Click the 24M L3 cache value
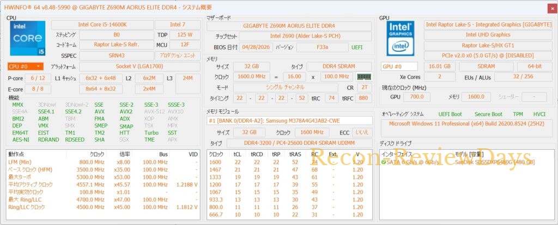558x225 pixels. tap(187, 84)
